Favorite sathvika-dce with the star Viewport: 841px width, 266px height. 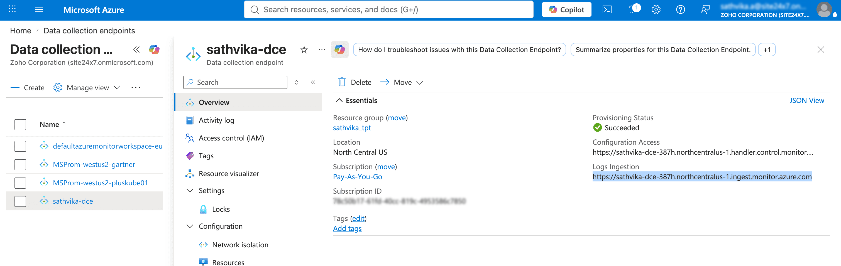(x=304, y=50)
